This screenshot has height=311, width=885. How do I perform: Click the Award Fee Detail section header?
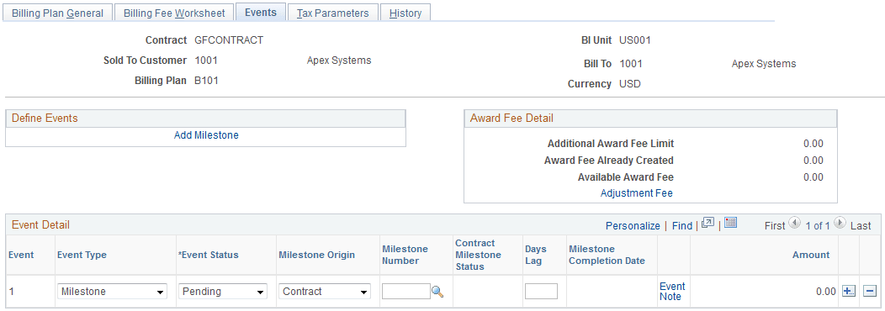[512, 119]
